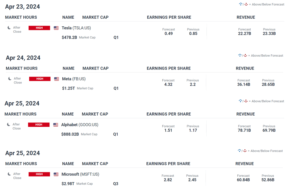
Task: Click the US flag beside Alphabet
Action: click(x=56, y=125)
